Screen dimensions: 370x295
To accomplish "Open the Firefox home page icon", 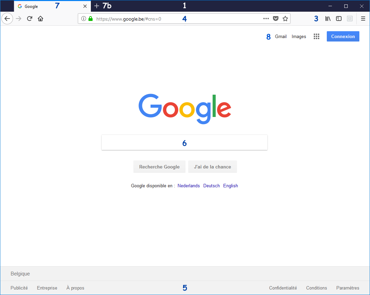I will tap(40, 19).
